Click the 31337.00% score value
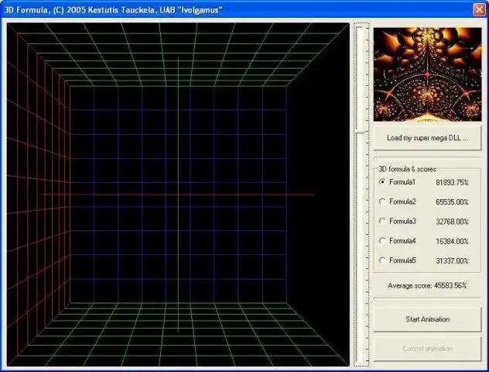Screen dimensions: 489x372 click(x=452, y=261)
